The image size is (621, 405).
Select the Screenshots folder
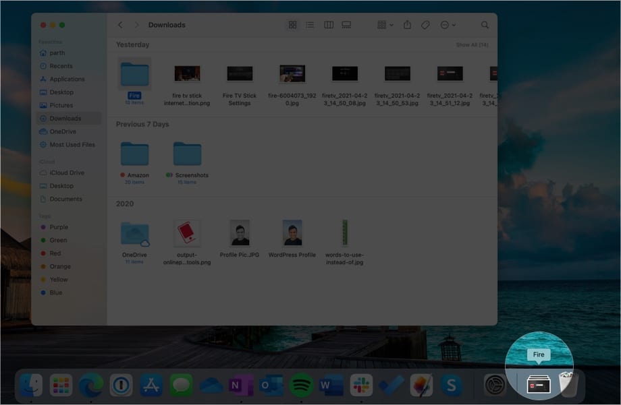[x=188, y=154]
